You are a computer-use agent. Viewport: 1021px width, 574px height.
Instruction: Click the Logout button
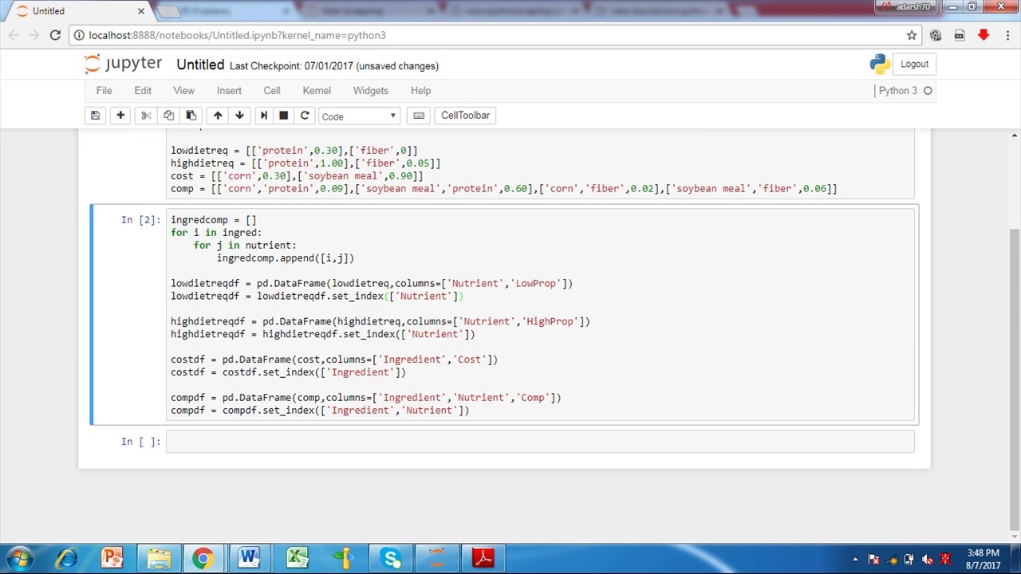tap(914, 65)
